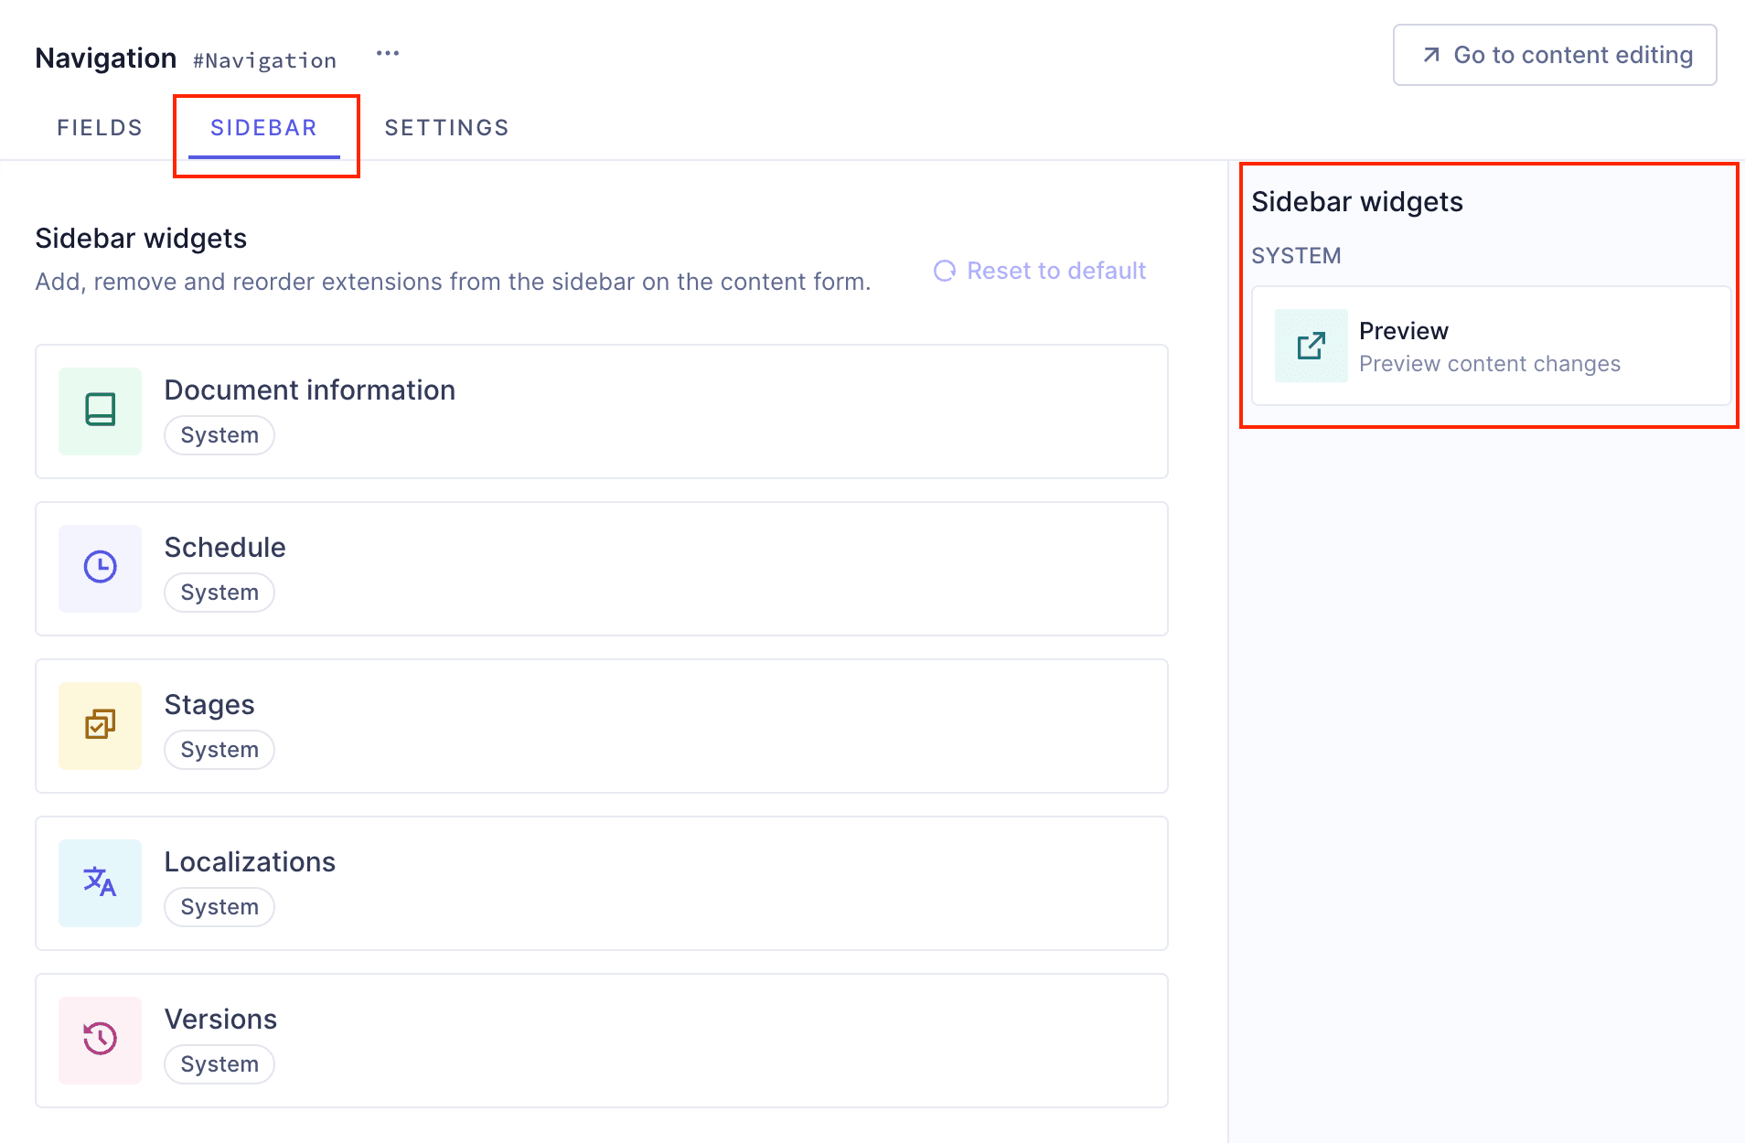This screenshot has width=1745, height=1143.
Task: Click the Versions history icon
Action: tap(100, 1040)
